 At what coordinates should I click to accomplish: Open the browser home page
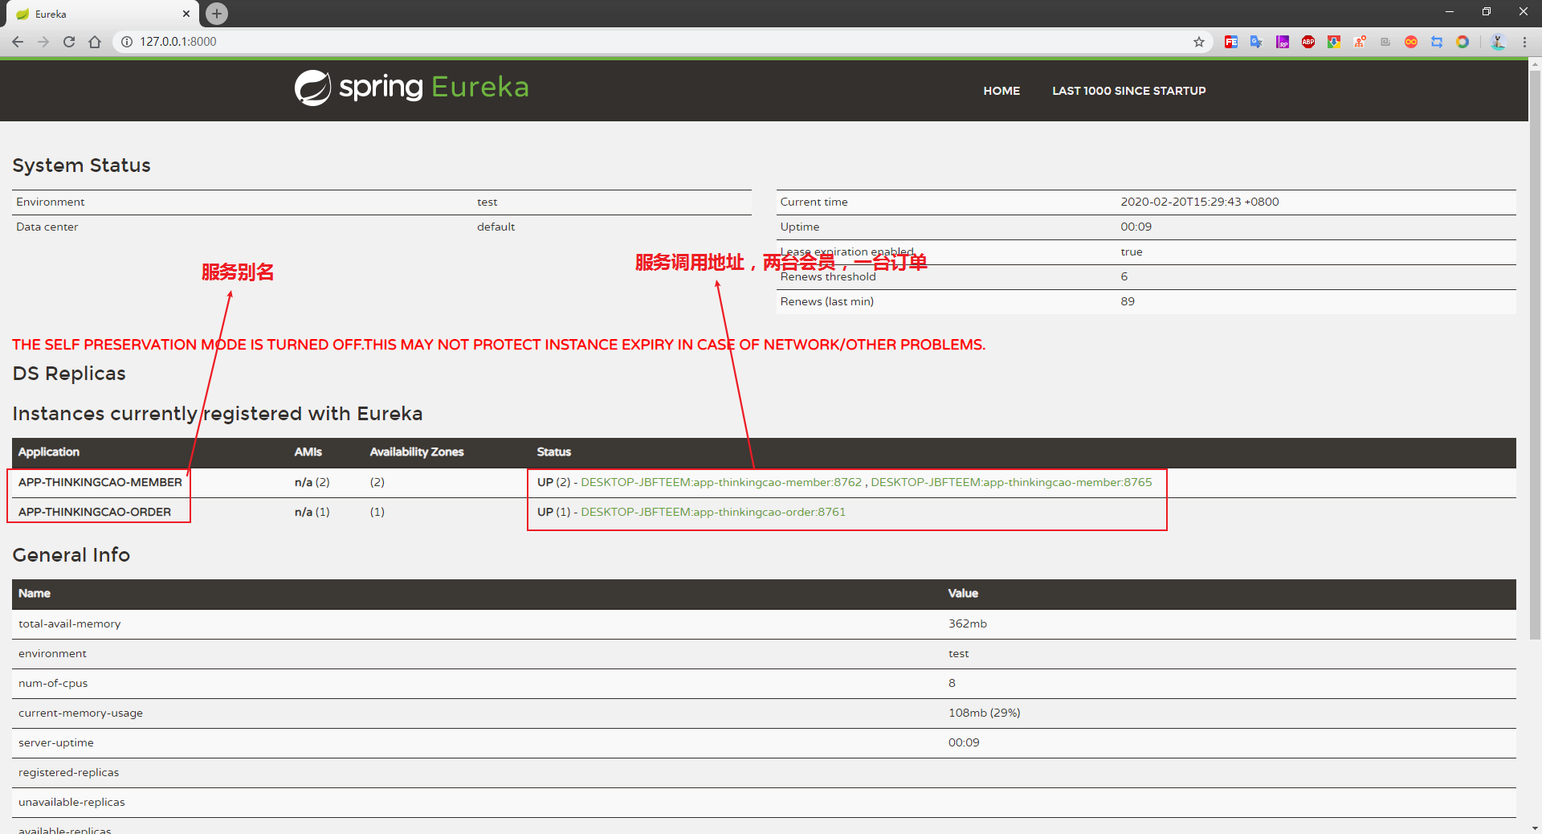(x=95, y=42)
